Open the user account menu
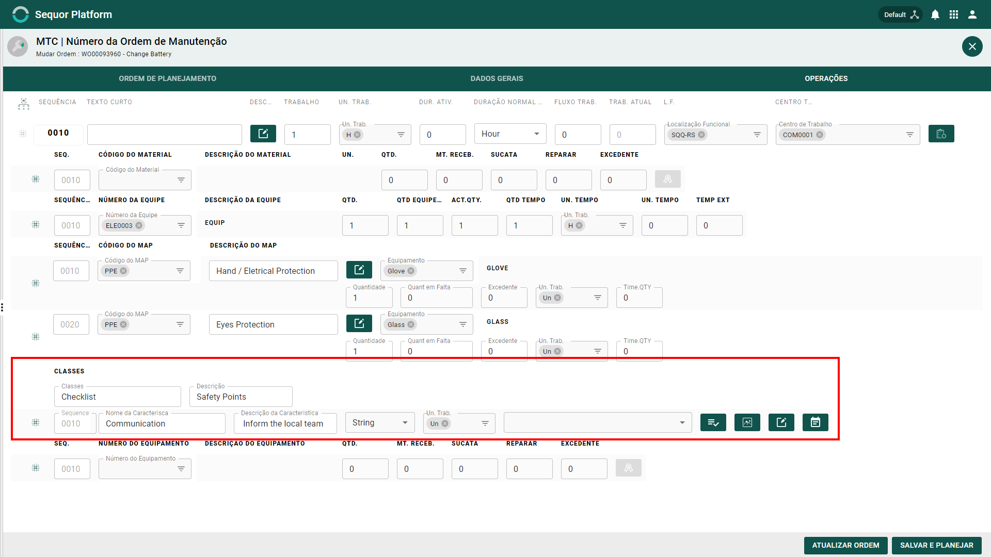Image resolution: width=991 pixels, height=557 pixels. 972,14
